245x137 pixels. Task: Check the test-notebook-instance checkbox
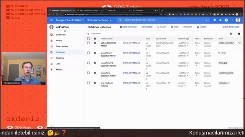tap(88, 83)
